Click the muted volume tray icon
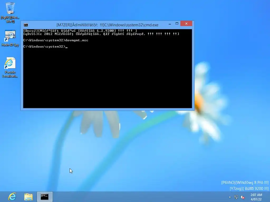270x202 pixels. tap(243, 197)
